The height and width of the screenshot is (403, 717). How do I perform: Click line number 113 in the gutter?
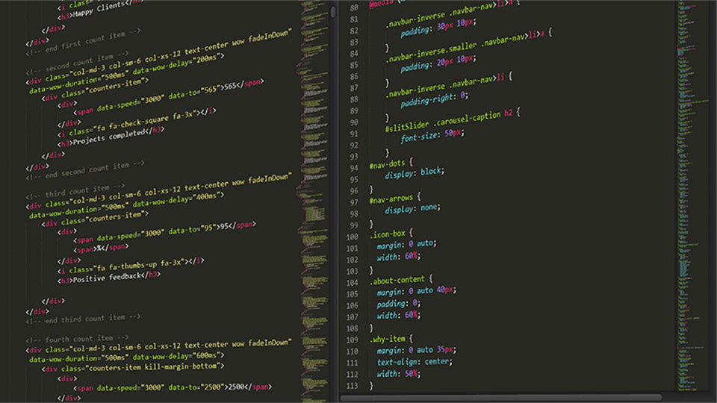(352, 386)
